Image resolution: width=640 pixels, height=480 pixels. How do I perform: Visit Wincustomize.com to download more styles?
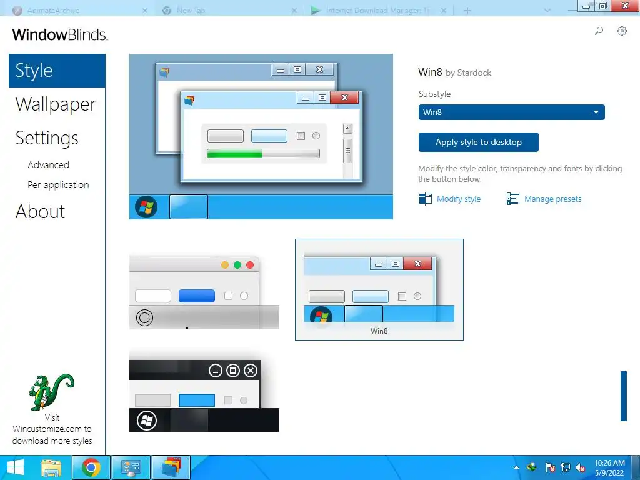tap(52, 429)
